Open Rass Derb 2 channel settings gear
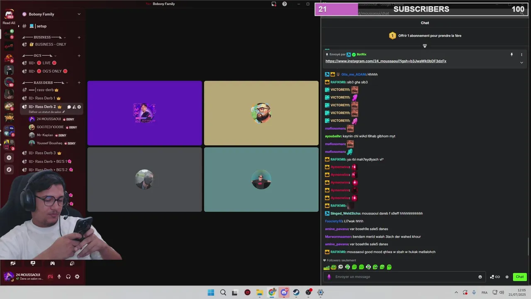 point(79,107)
